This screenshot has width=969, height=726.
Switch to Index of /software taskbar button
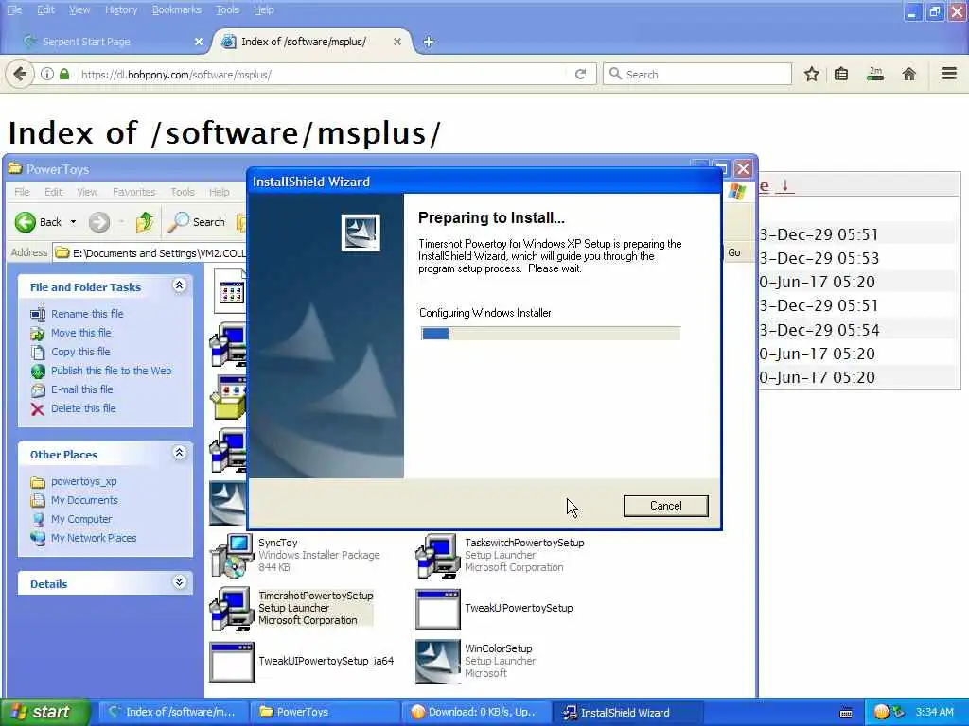[x=173, y=713]
